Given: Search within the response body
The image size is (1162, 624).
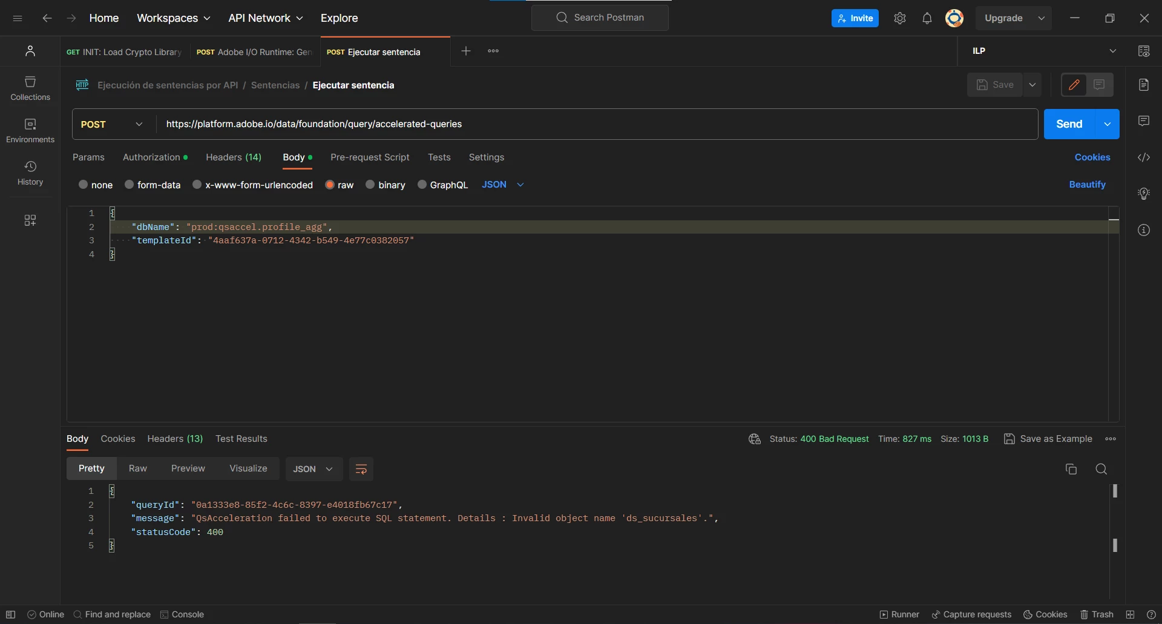Looking at the screenshot, I should pos(1101,469).
